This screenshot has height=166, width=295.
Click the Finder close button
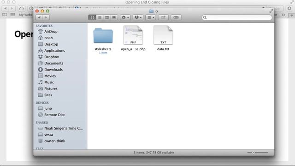coord(37,11)
